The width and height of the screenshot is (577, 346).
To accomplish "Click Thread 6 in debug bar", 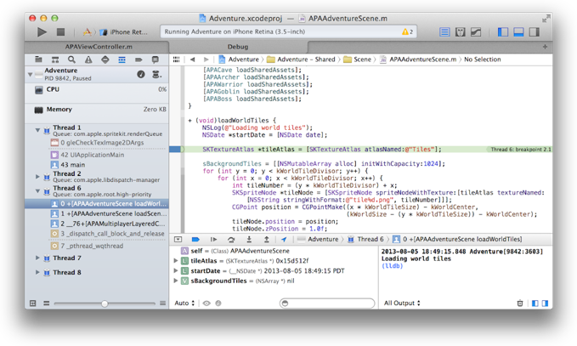I will pos(365,240).
